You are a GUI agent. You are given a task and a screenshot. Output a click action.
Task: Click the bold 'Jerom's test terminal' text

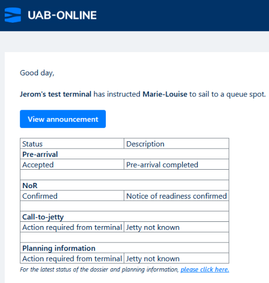tap(55, 94)
